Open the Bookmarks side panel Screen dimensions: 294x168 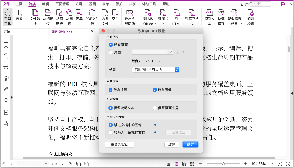[6, 45]
